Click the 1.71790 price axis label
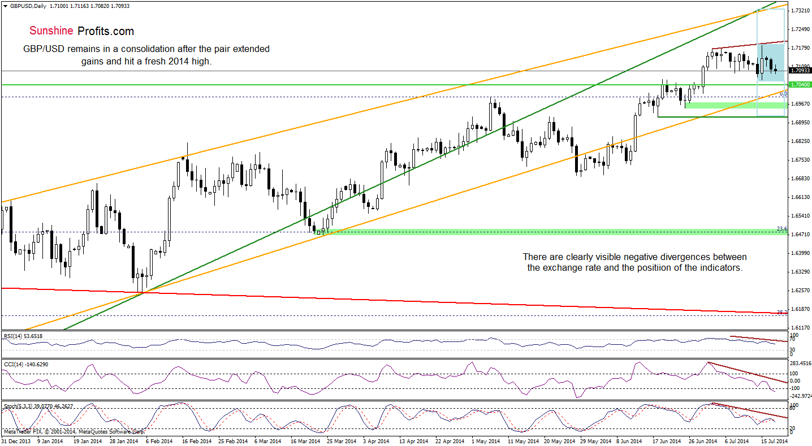Screen dimensions: 812x446 click(x=800, y=48)
